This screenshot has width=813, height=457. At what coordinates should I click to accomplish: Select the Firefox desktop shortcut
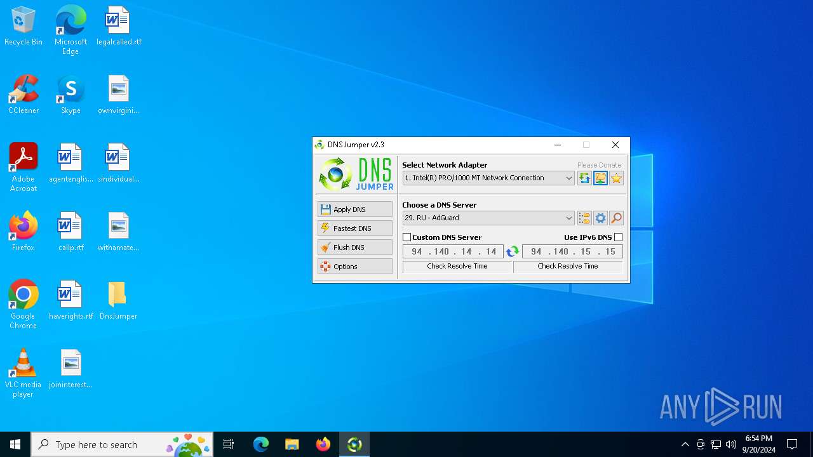(x=24, y=232)
